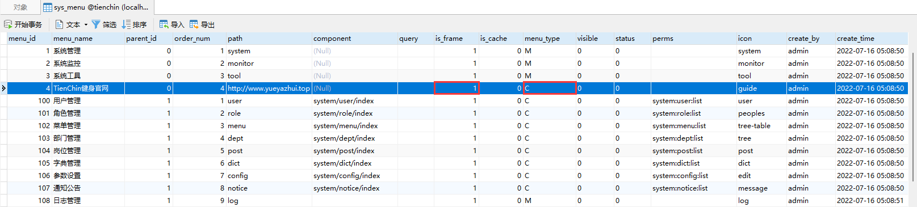
Task: Click the component cell 'system/config/index'
Action: click(355, 176)
